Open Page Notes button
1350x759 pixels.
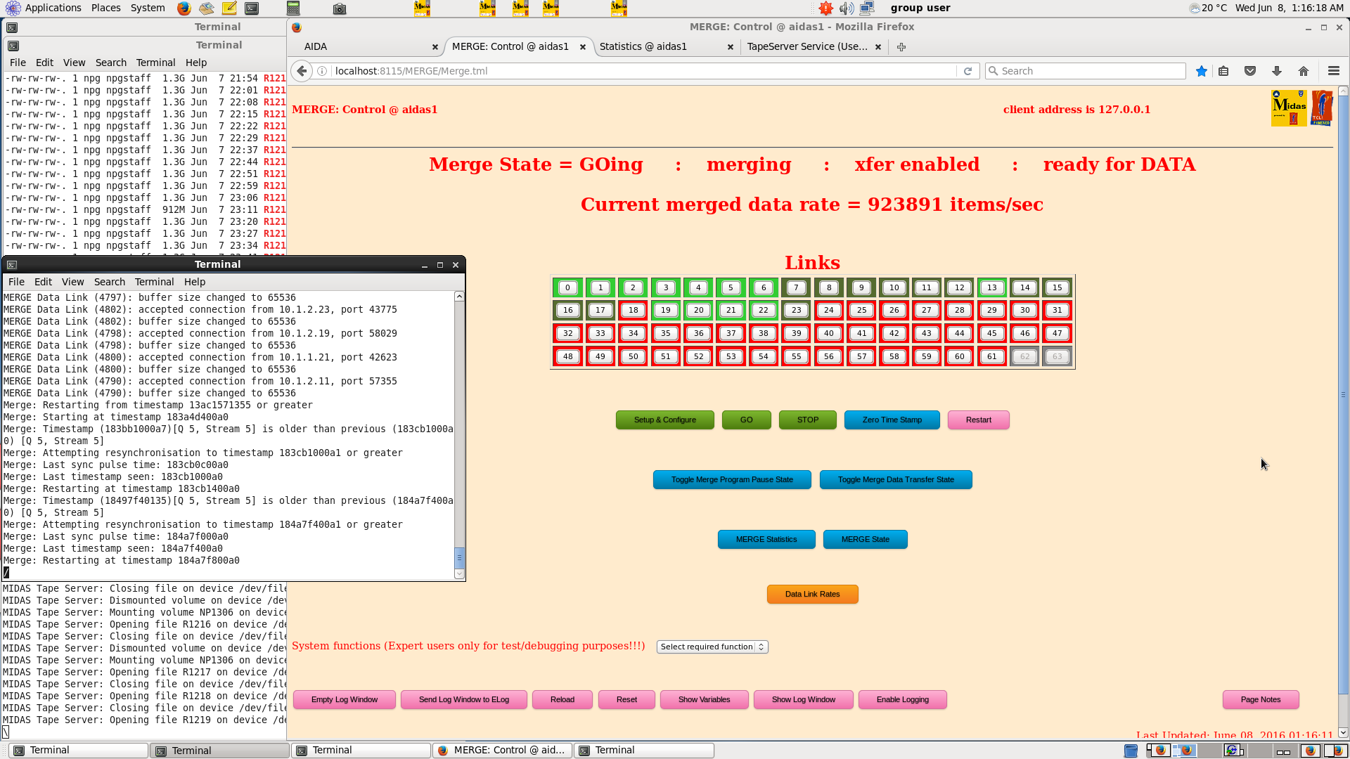(1261, 699)
